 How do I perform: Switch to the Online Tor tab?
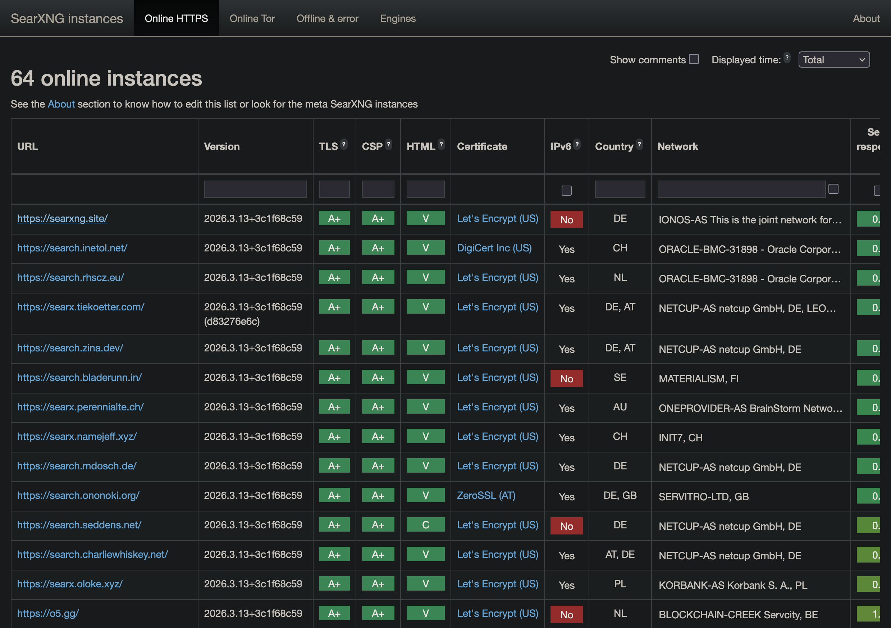[x=252, y=18]
